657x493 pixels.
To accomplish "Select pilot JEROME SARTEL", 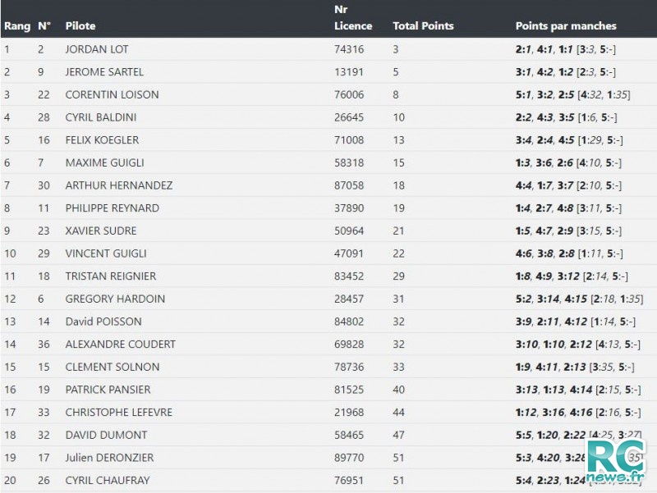I will (104, 72).
